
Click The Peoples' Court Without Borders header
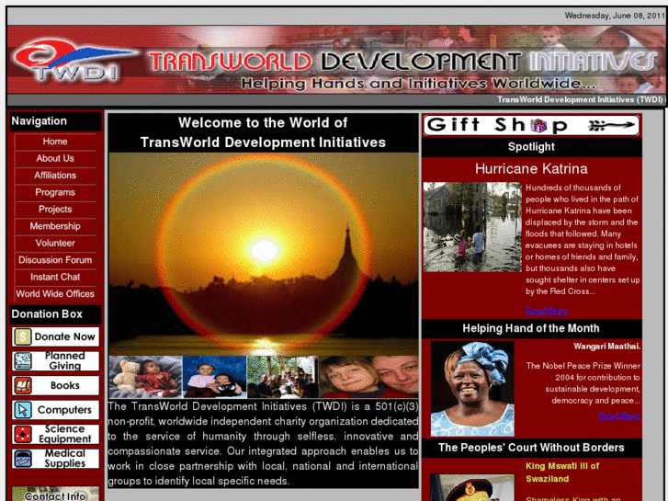pos(531,448)
